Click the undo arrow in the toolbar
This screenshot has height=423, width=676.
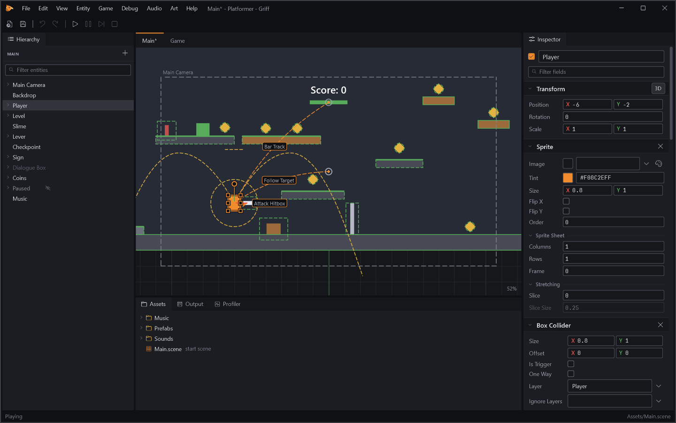coord(42,24)
